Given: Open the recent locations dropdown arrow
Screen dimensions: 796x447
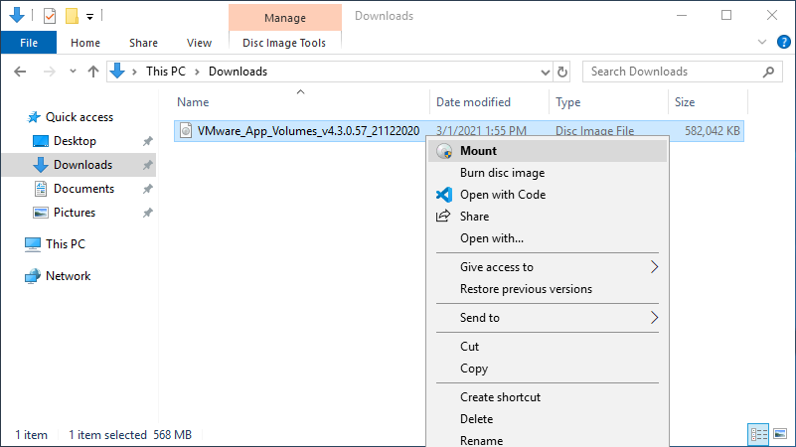Looking at the screenshot, I should pos(73,72).
